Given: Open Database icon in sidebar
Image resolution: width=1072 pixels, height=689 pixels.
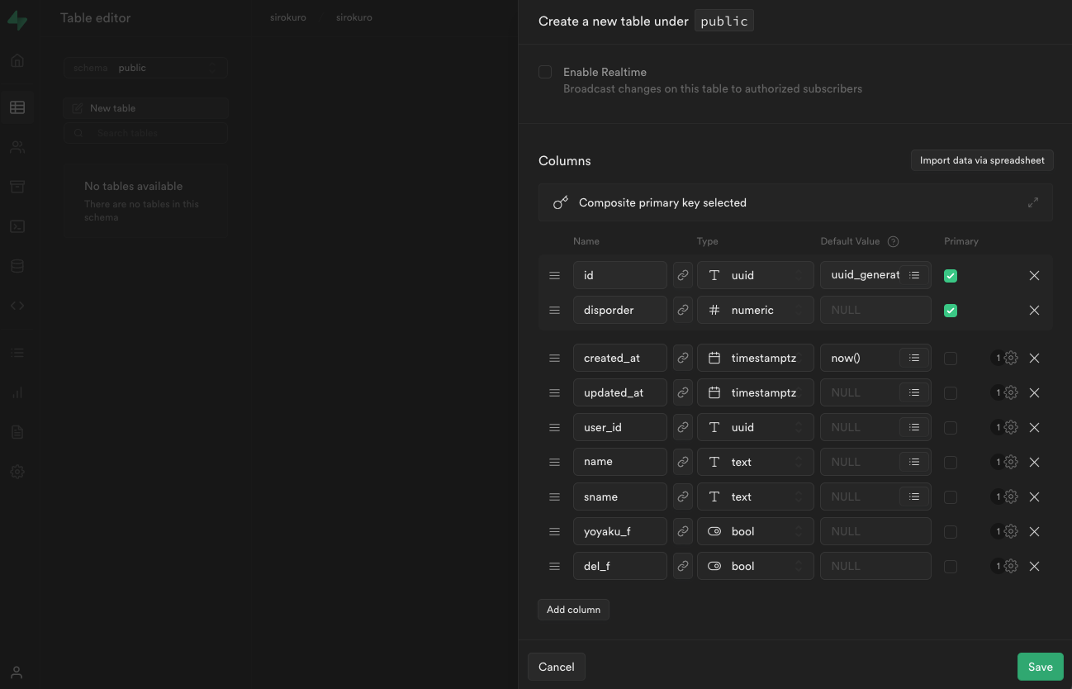Looking at the screenshot, I should [x=17, y=266].
